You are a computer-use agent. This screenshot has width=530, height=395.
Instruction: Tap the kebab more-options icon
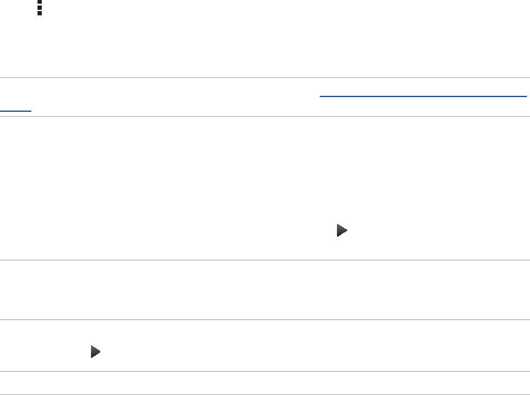click(40, 7)
